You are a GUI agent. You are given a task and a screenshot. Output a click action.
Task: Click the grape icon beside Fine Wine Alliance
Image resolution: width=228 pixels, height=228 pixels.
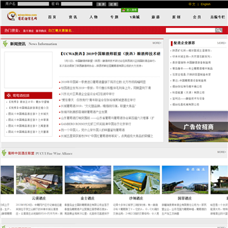4,153
